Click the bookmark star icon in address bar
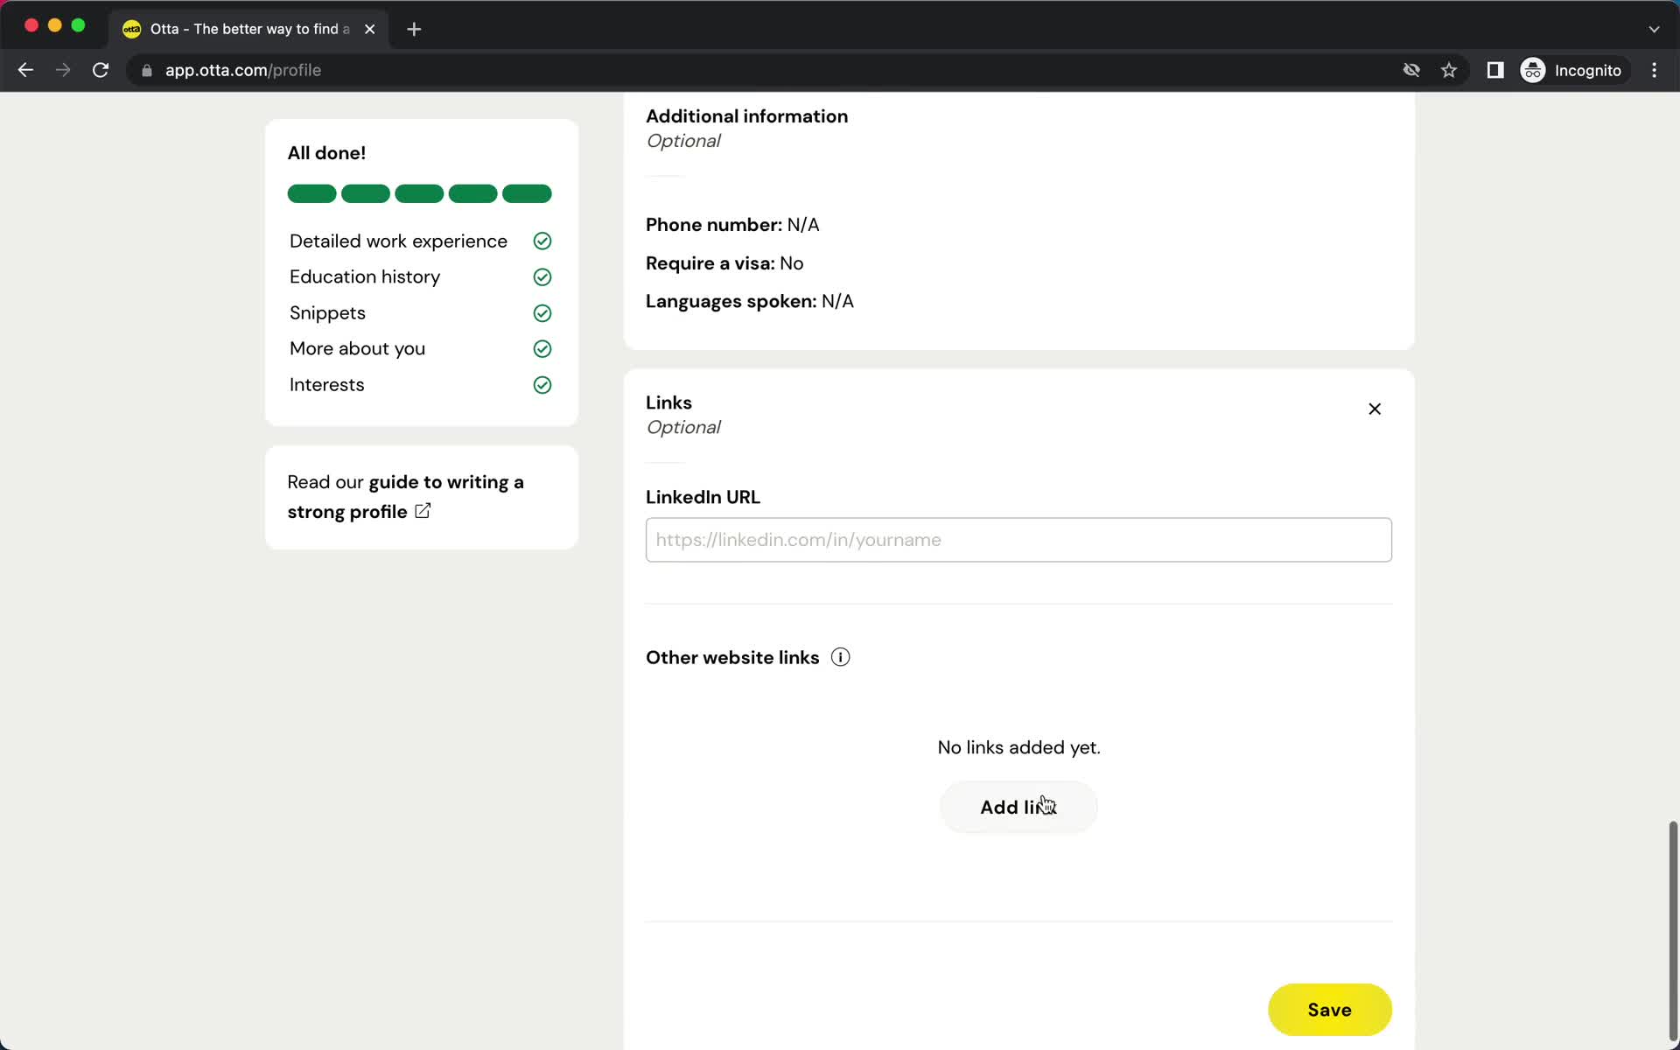Screen dimensions: 1680x1050 [1449, 69]
